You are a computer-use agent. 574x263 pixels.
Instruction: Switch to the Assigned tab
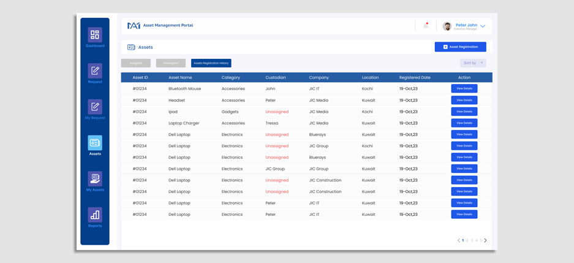pyautogui.click(x=136, y=63)
